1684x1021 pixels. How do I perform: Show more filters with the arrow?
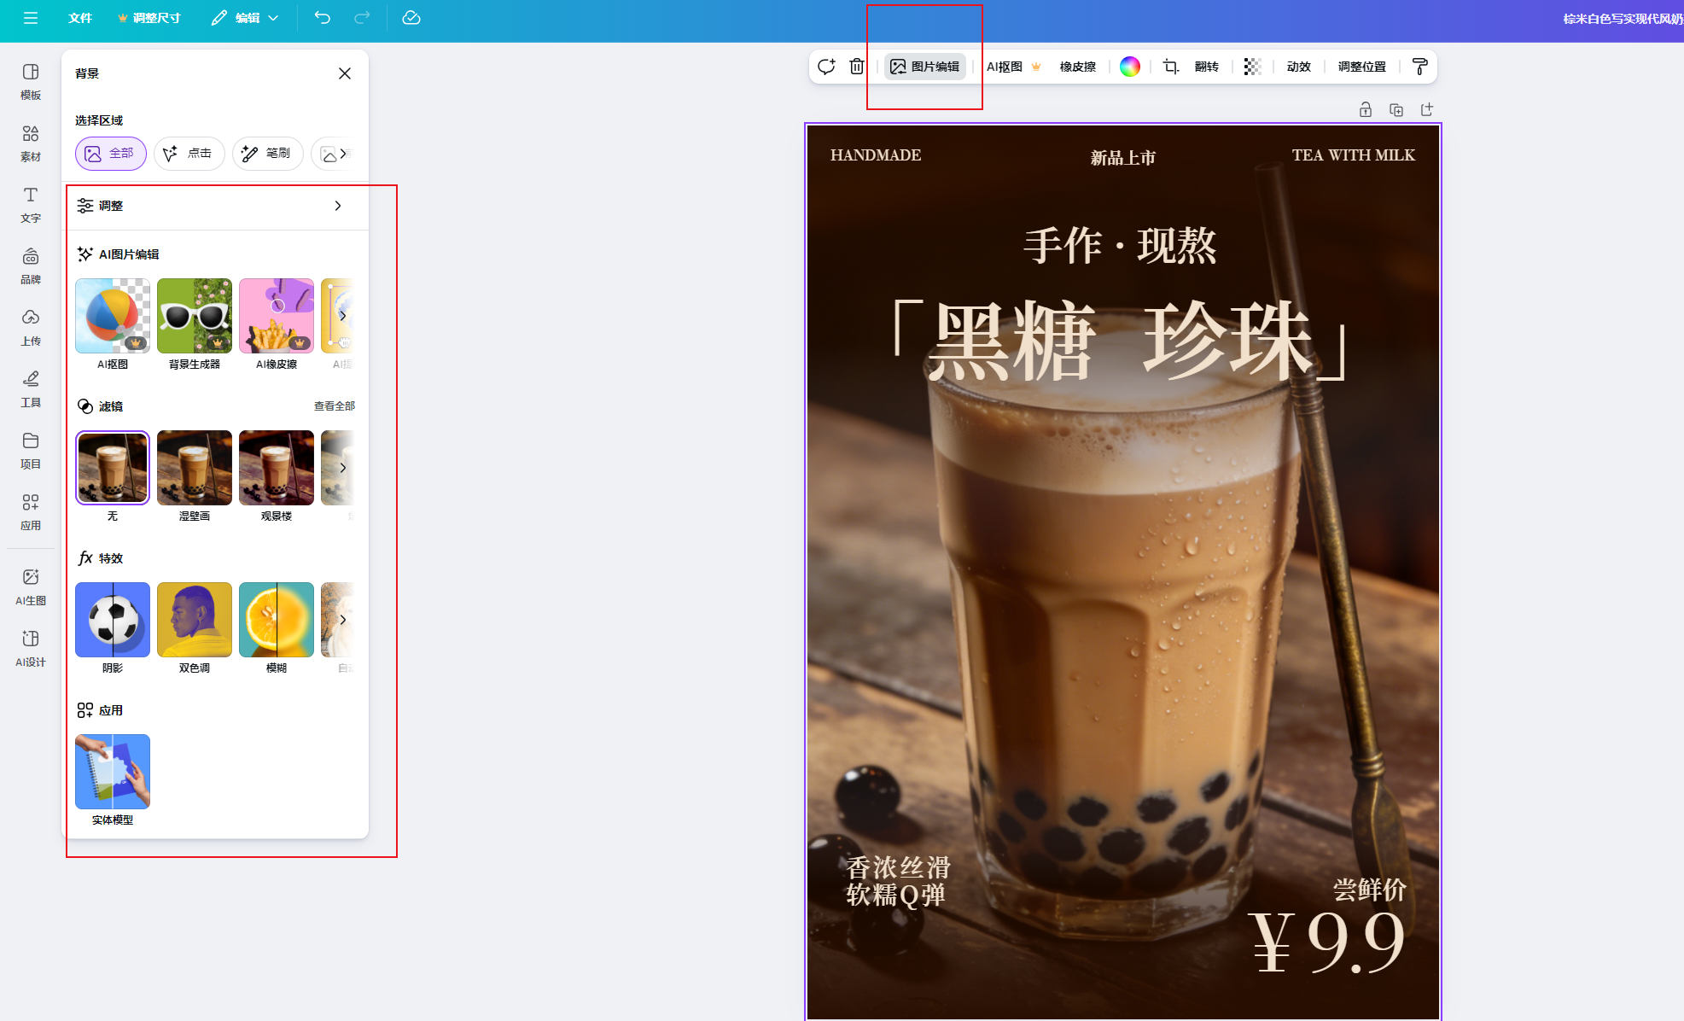343,468
